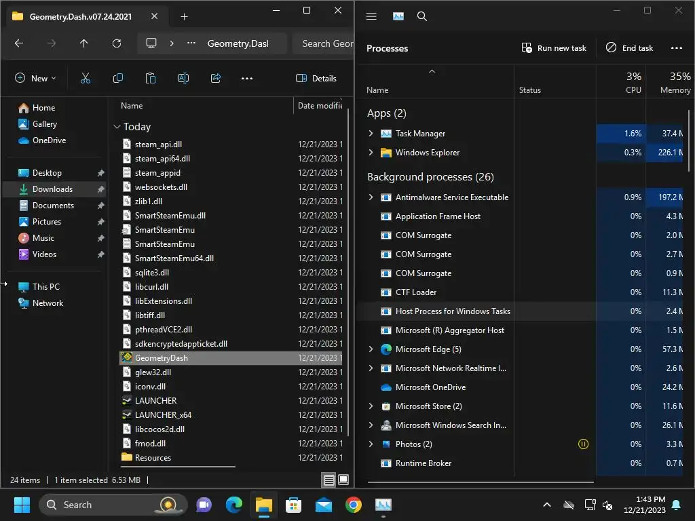This screenshot has height=521, width=695.
Task: Click the Task Manager search magnifier icon
Action: pyautogui.click(x=422, y=16)
